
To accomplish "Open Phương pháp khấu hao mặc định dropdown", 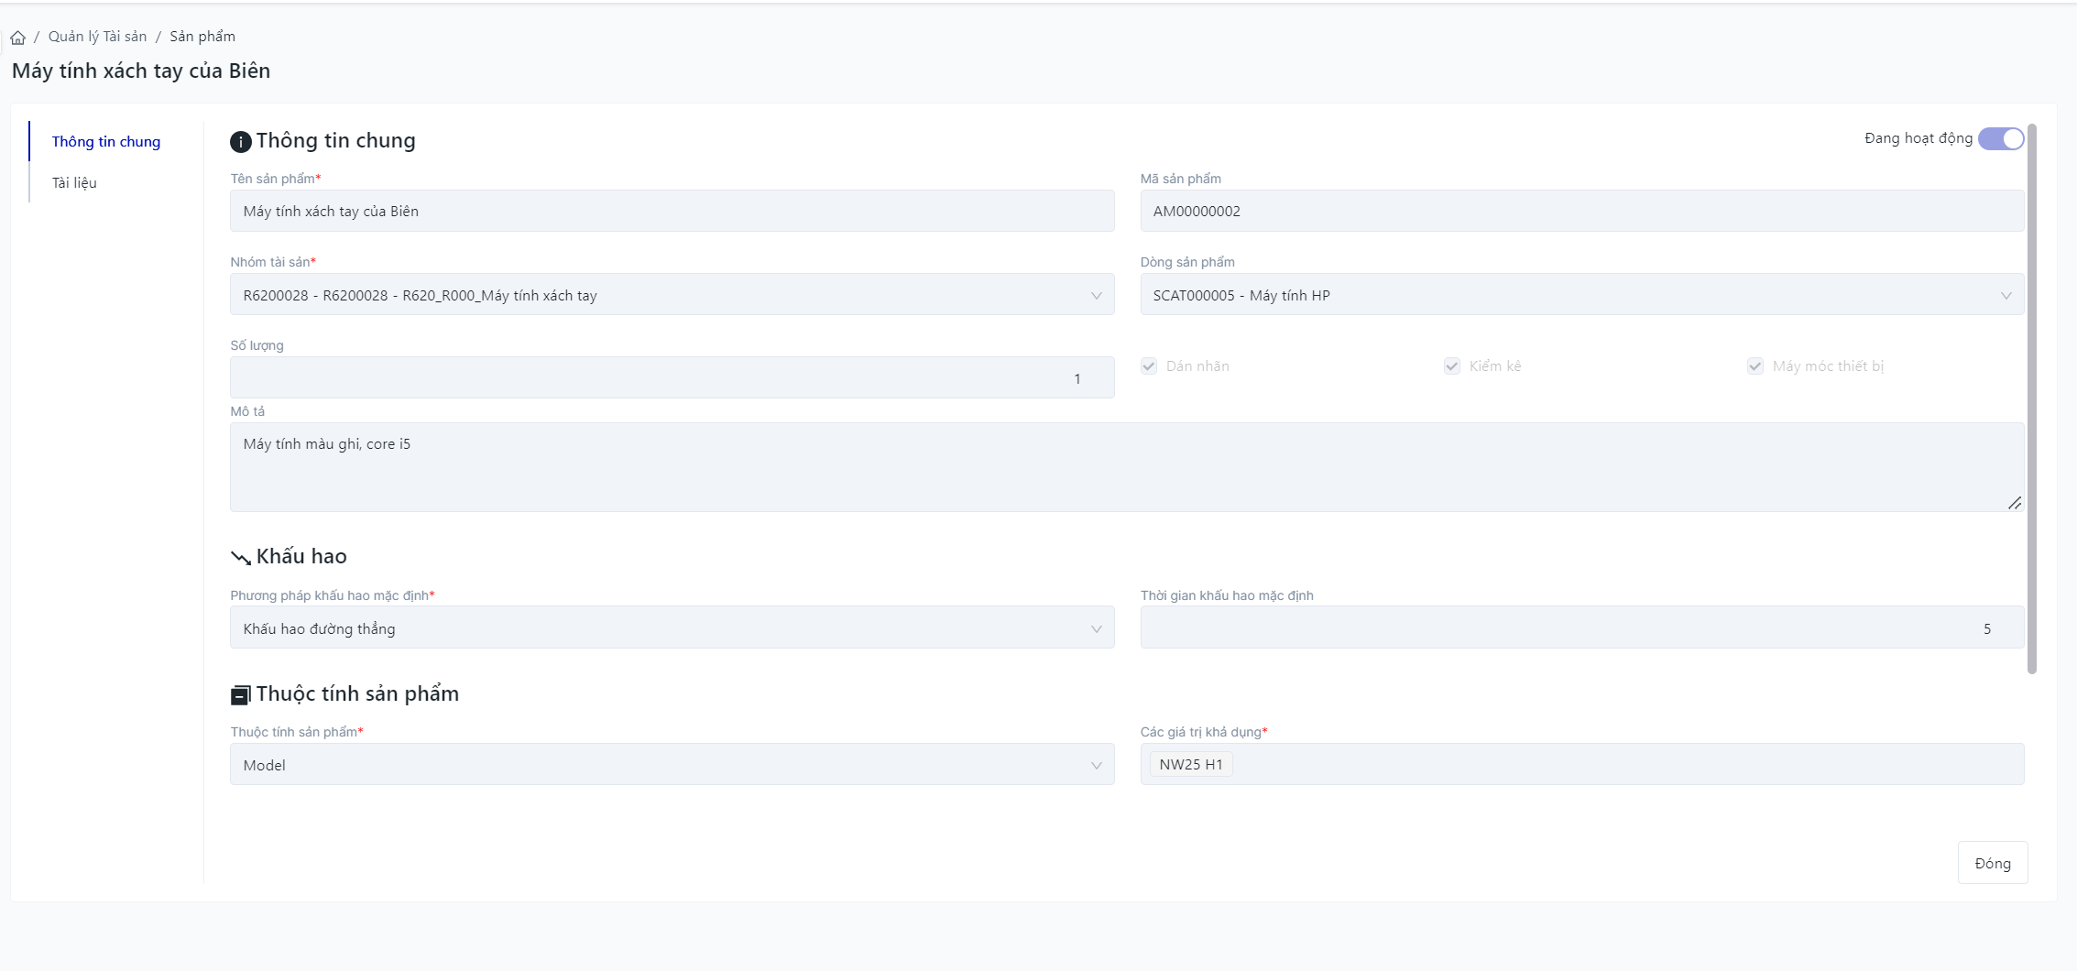I will click(672, 628).
